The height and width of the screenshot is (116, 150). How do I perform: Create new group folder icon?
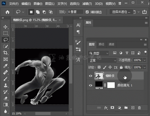(x=126, y=107)
